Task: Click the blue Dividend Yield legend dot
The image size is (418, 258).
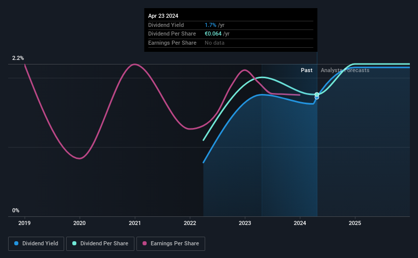Action: 16,243
